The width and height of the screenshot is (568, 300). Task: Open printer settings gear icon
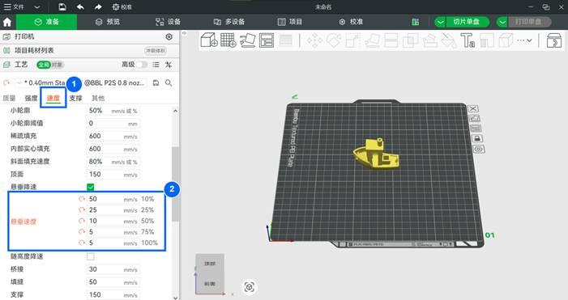pyautogui.click(x=169, y=36)
